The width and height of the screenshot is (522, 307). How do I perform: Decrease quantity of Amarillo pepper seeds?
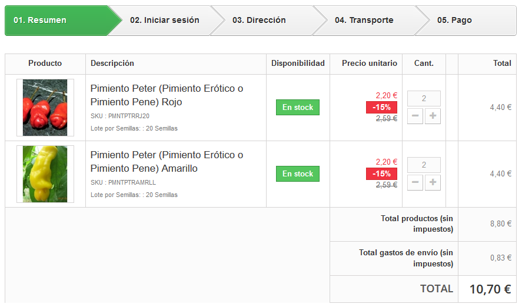point(415,183)
